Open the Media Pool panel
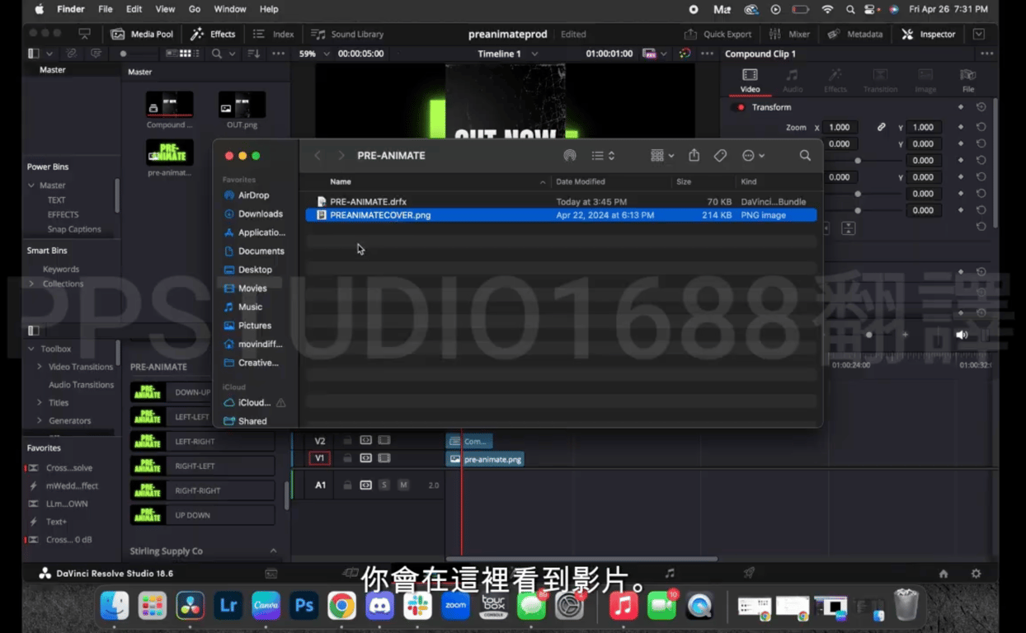 click(x=142, y=34)
